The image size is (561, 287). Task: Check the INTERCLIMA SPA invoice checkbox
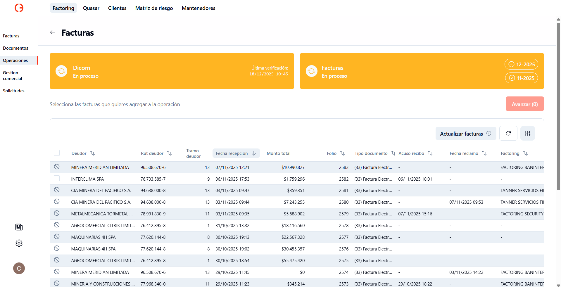click(57, 179)
